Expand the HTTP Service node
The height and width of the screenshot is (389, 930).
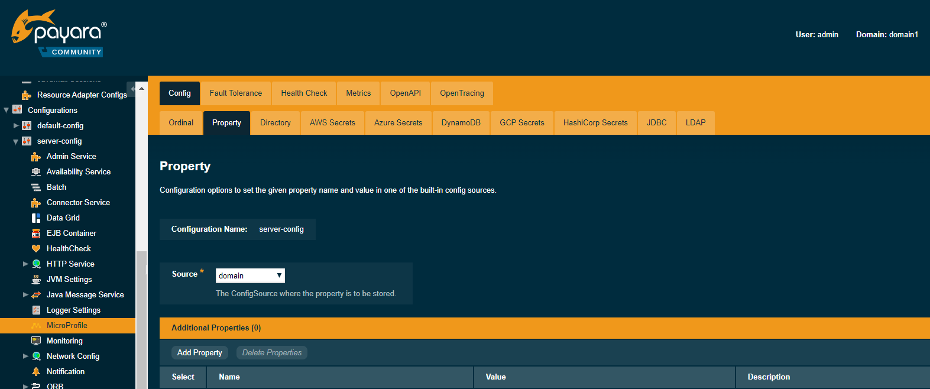tap(25, 264)
